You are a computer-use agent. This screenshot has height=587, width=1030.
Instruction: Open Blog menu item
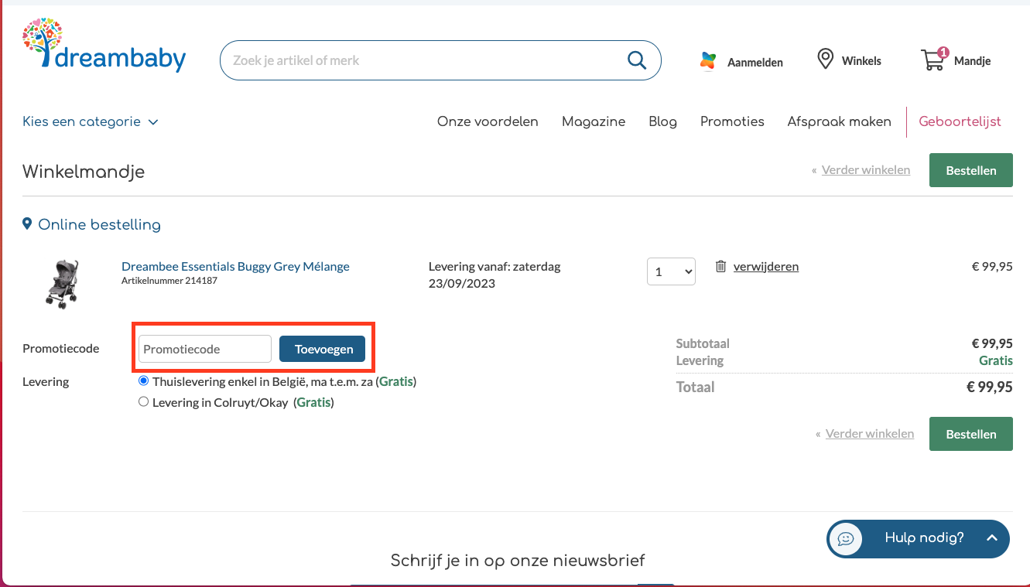pos(662,121)
